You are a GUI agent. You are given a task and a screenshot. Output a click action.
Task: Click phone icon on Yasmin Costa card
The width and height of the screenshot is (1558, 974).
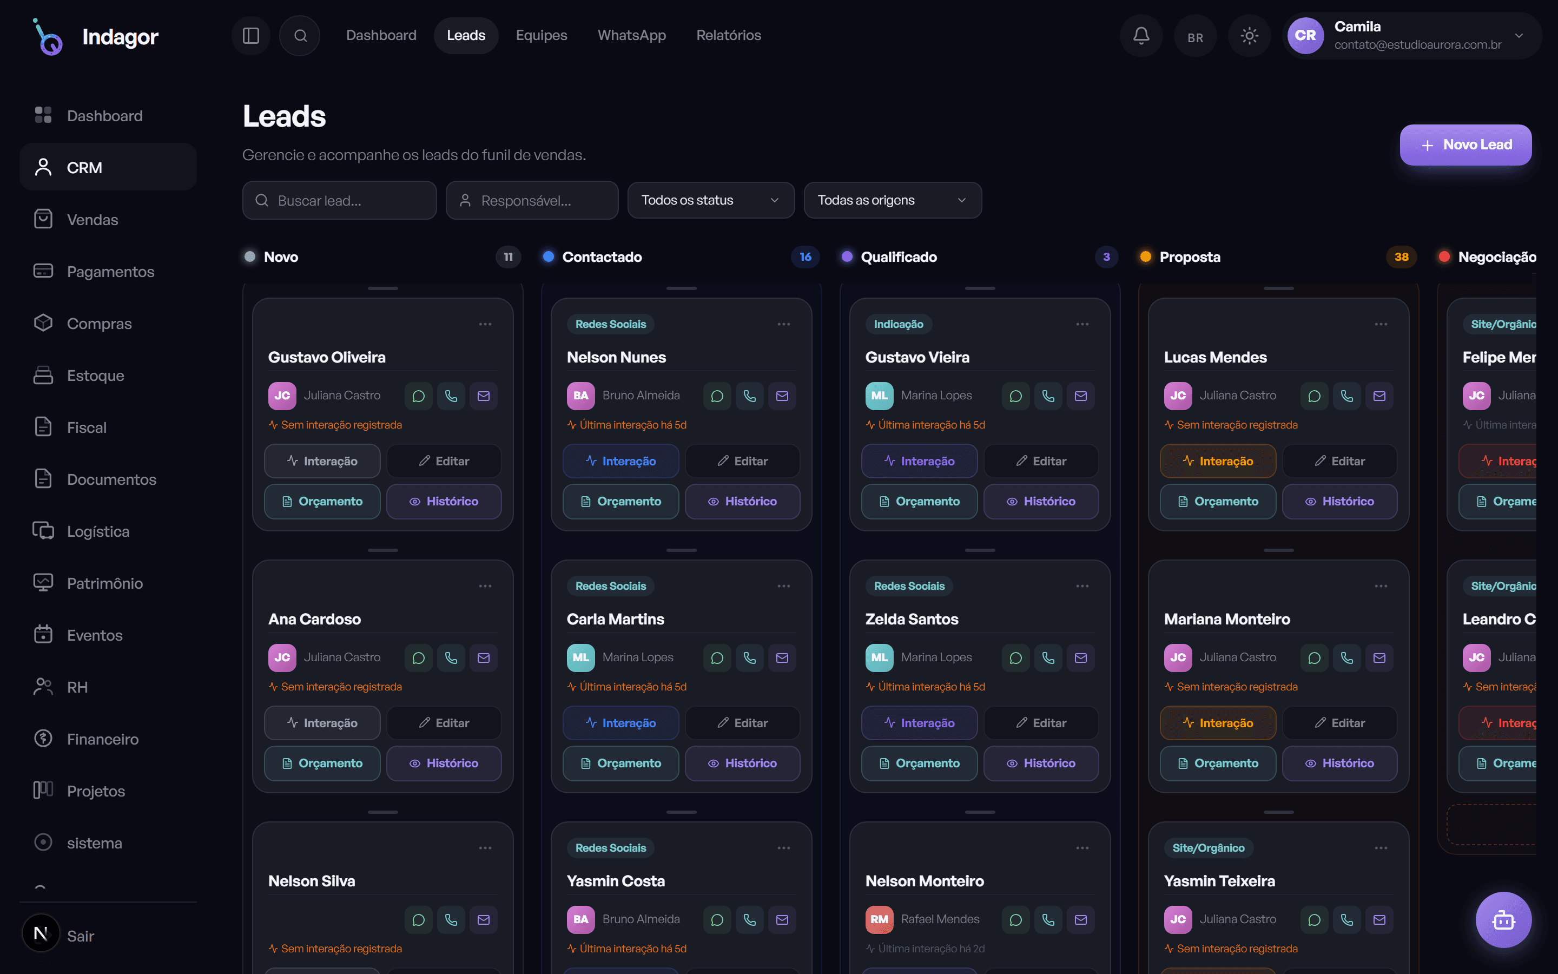749,920
